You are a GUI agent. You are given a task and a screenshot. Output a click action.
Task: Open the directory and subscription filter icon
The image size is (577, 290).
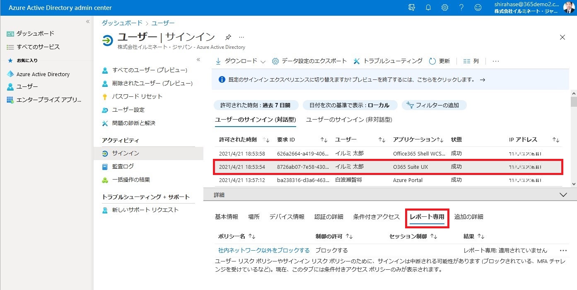(412, 7)
